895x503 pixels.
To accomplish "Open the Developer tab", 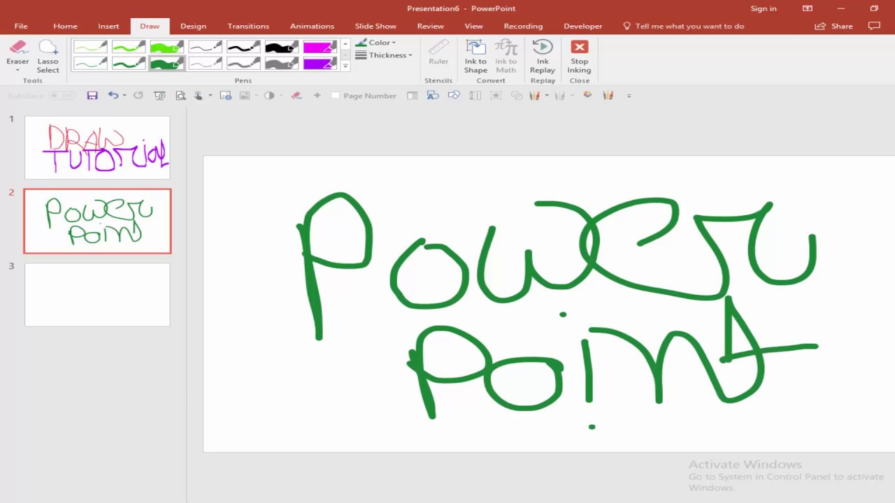I will coord(582,26).
